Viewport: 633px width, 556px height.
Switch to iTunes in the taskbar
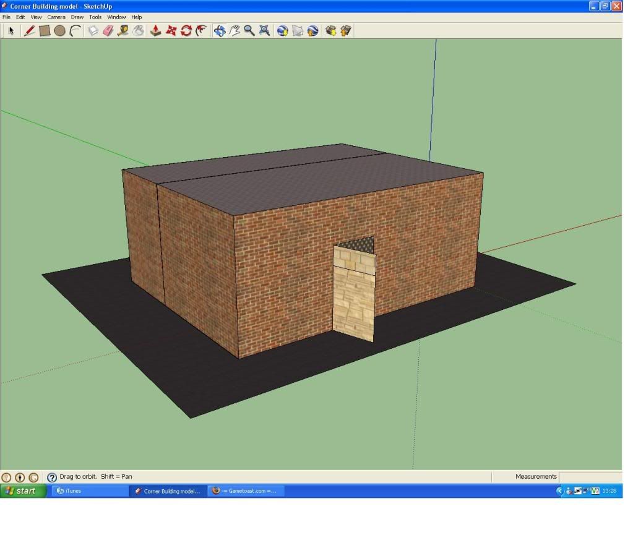tap(90, 490)
